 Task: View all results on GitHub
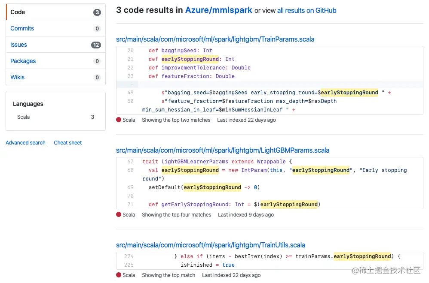[x=306, y=10]
